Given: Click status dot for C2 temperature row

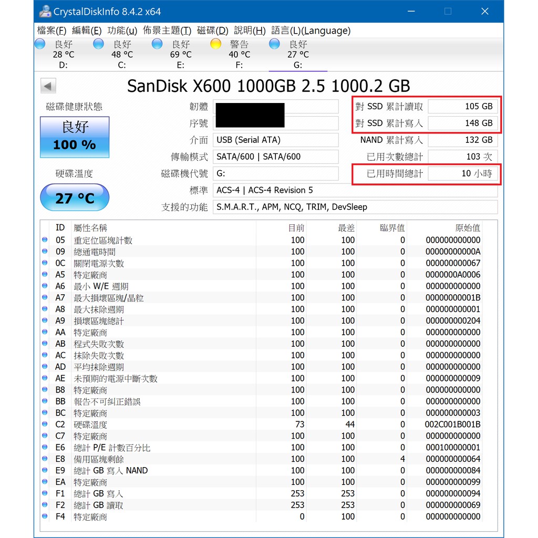Looking at the screenshot, I should (x=44, y=425).
